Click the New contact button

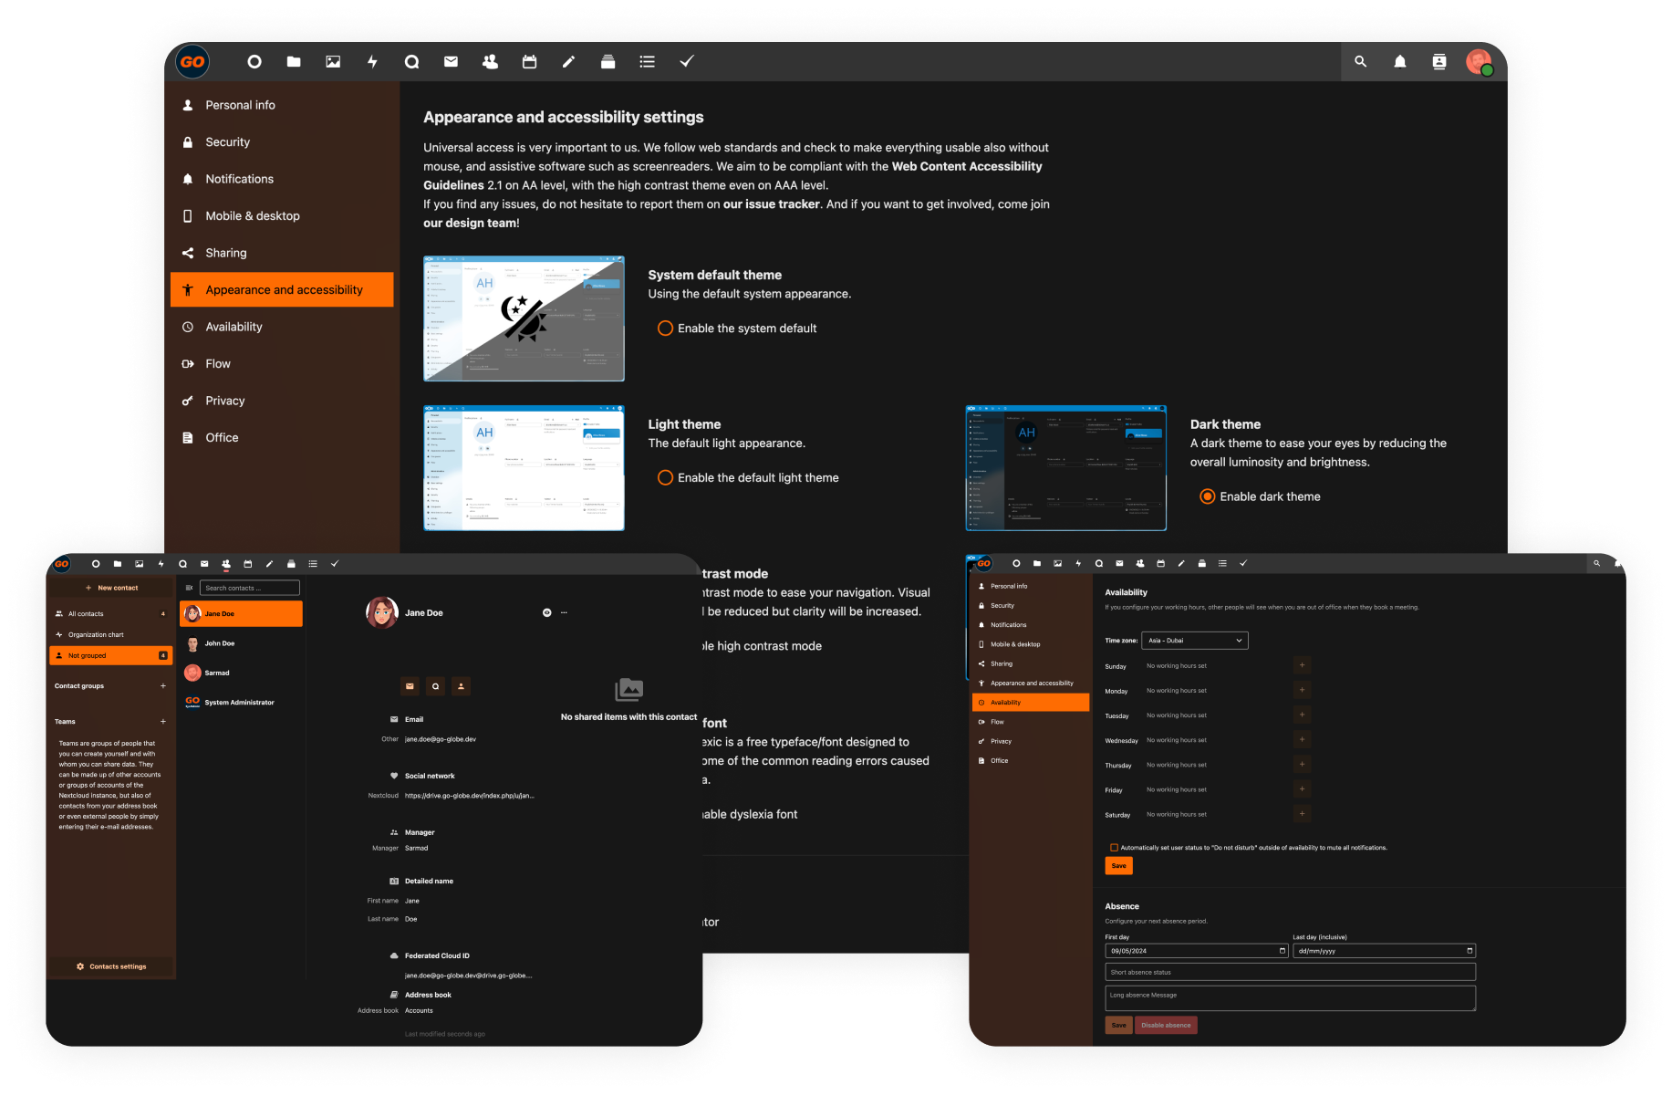[111, 588]
